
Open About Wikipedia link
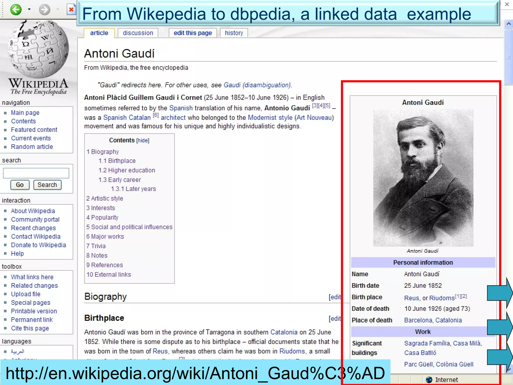[33, 211]
